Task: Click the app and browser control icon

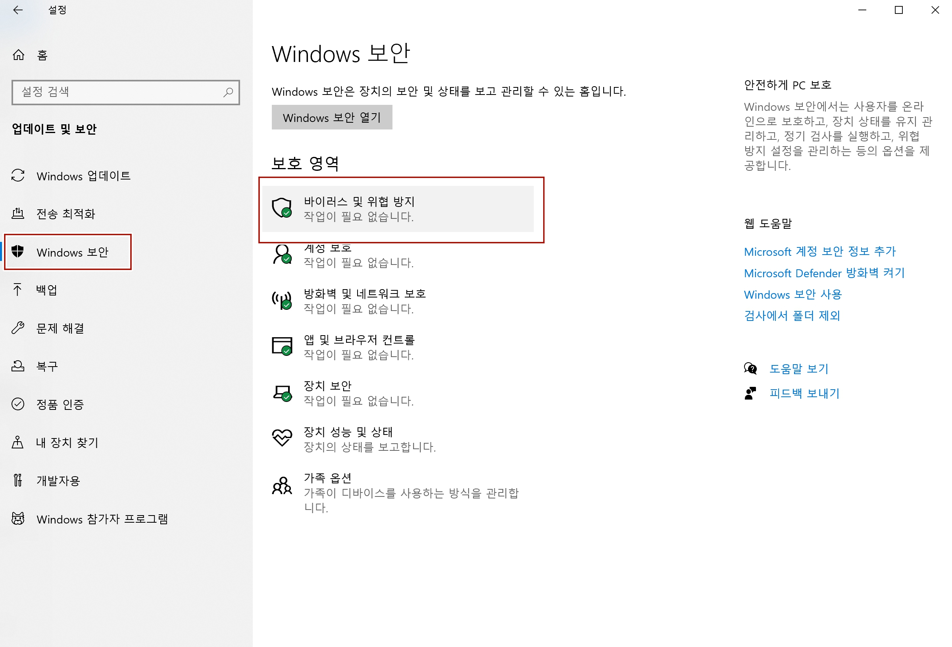Action: (282, 346)
